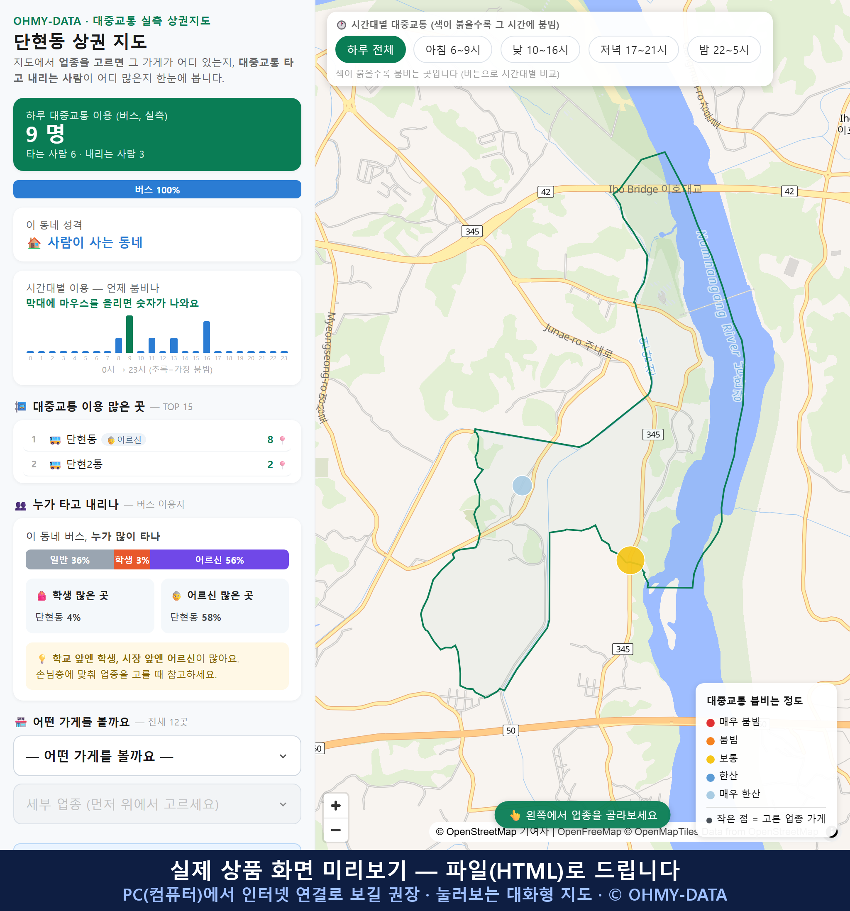
Task: Click the green 하루 대중교통 이용 summary card
Action: 157,134
